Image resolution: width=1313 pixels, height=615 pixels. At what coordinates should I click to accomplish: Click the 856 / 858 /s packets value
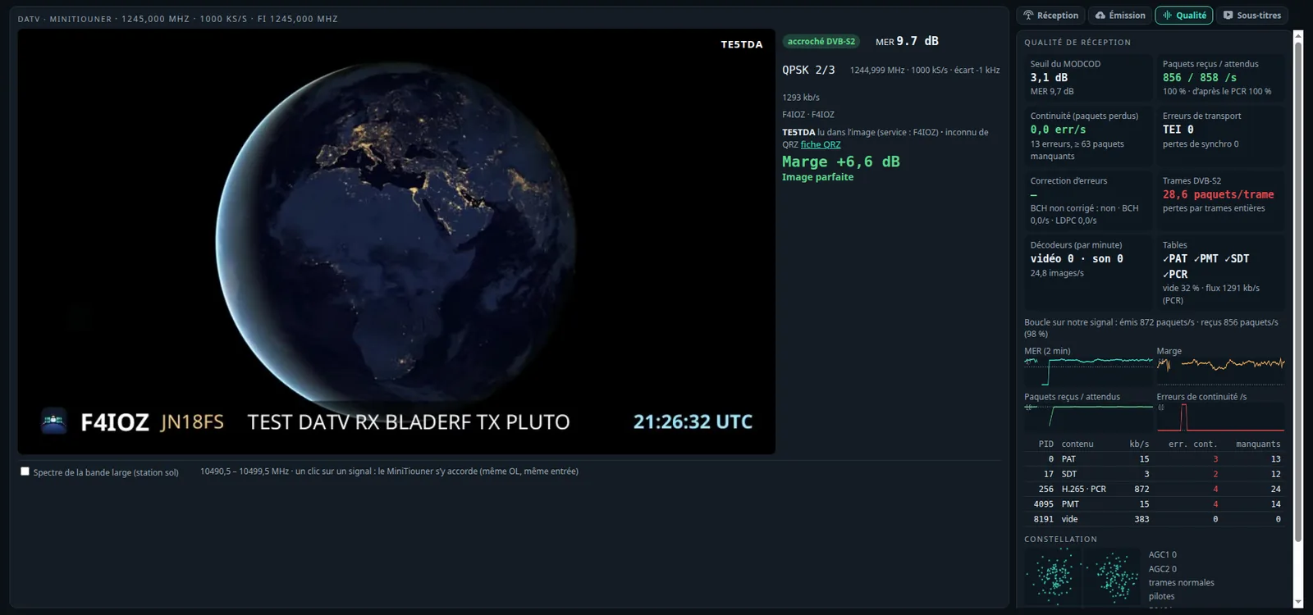[1199, 78]
